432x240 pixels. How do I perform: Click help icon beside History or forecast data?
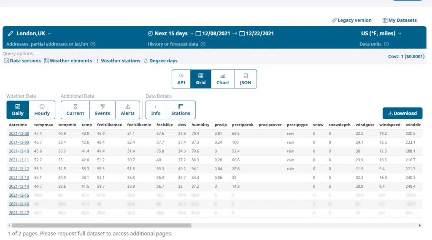(x=203, y=44)
